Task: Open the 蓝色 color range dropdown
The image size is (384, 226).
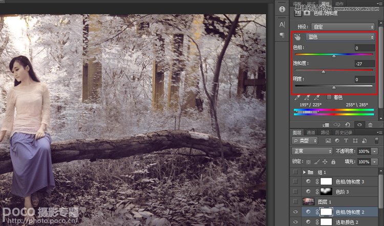Action: 340,37
